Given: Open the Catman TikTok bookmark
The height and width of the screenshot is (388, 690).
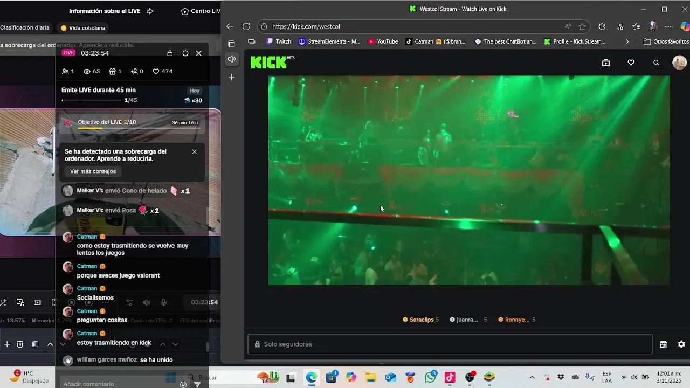Looking at the screenshot, I should (436, 41).
